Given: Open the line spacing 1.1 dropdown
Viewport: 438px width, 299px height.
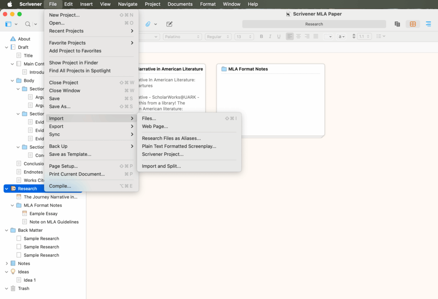Looking at the screenshot, I should click(x=364, y=37).
